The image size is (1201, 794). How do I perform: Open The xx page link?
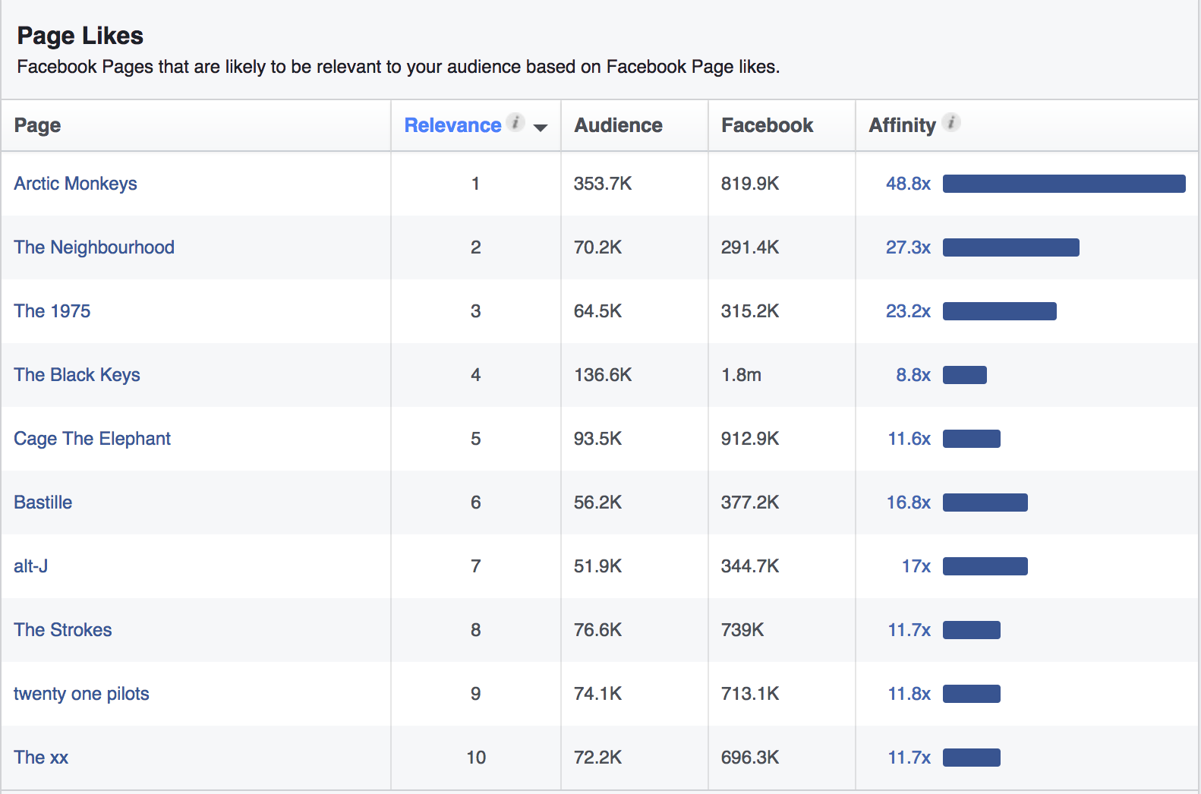(41, 758)
